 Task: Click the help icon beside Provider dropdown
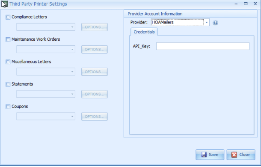coord(215,23)
